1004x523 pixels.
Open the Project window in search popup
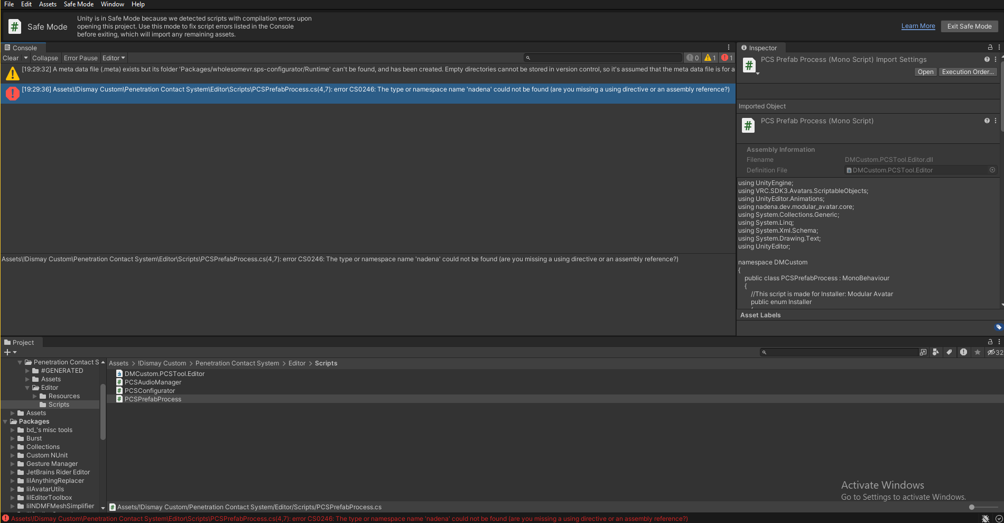tap(923, 352)
